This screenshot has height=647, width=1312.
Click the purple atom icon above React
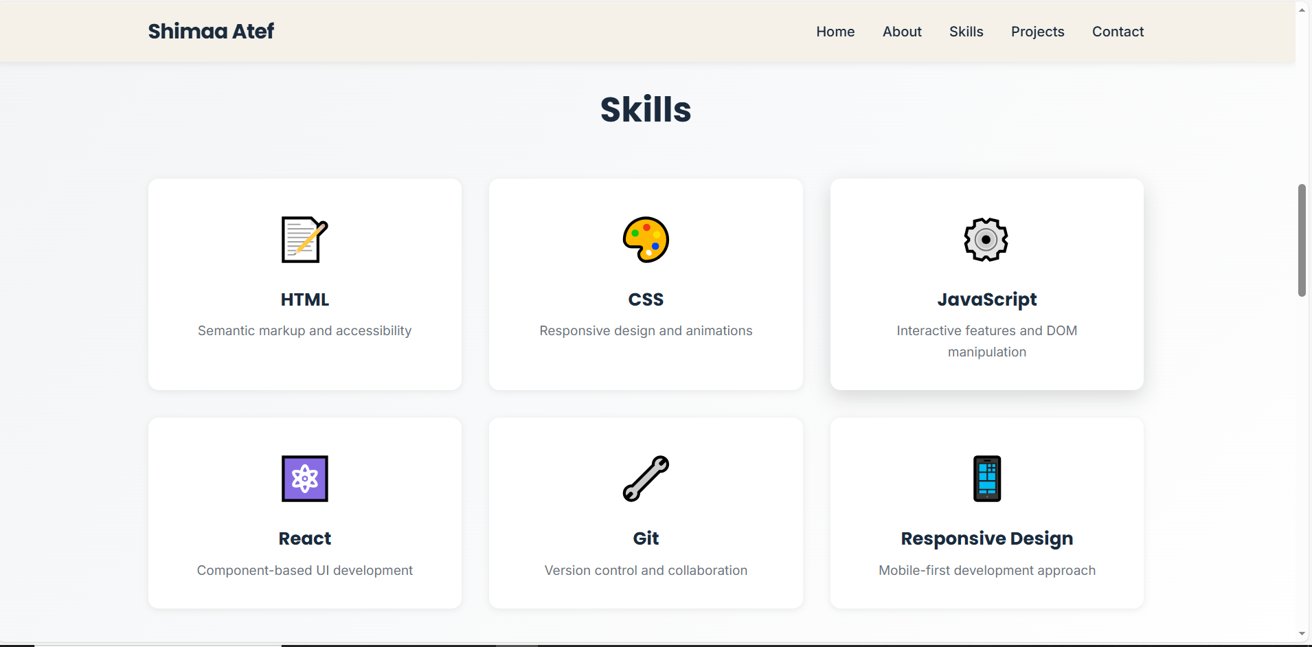pos(304,479)
